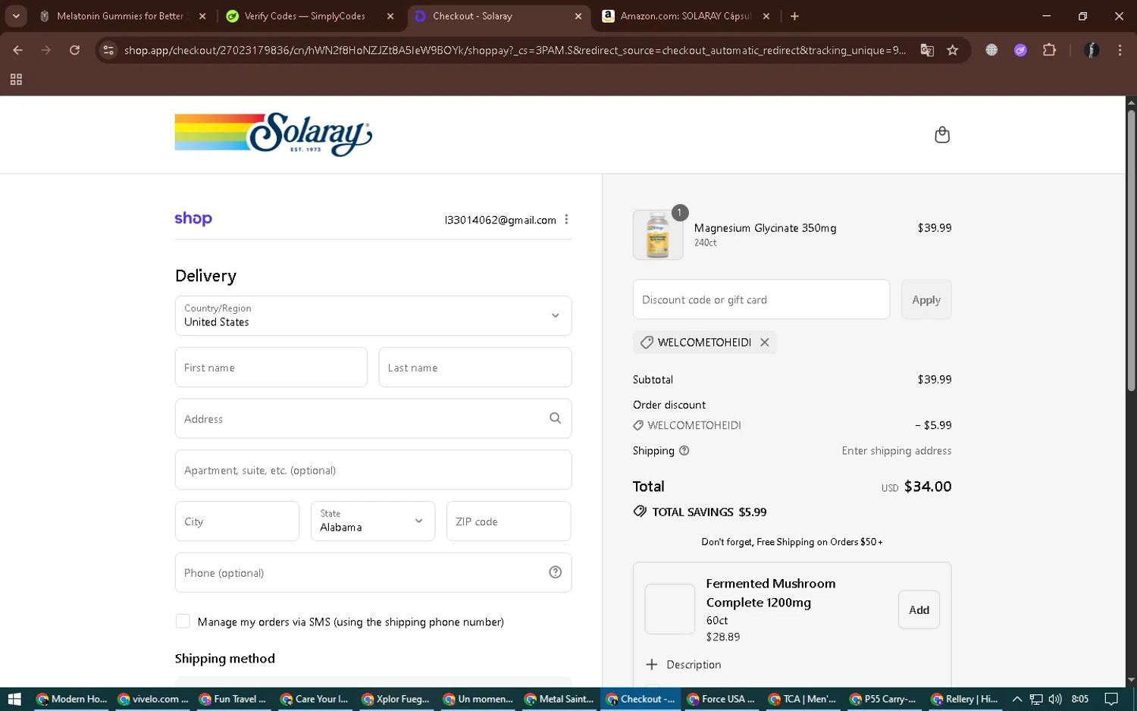Expand the Fermented Mushroom Description
Screen dimensions: 1137x711
click(x=683, y=664)
